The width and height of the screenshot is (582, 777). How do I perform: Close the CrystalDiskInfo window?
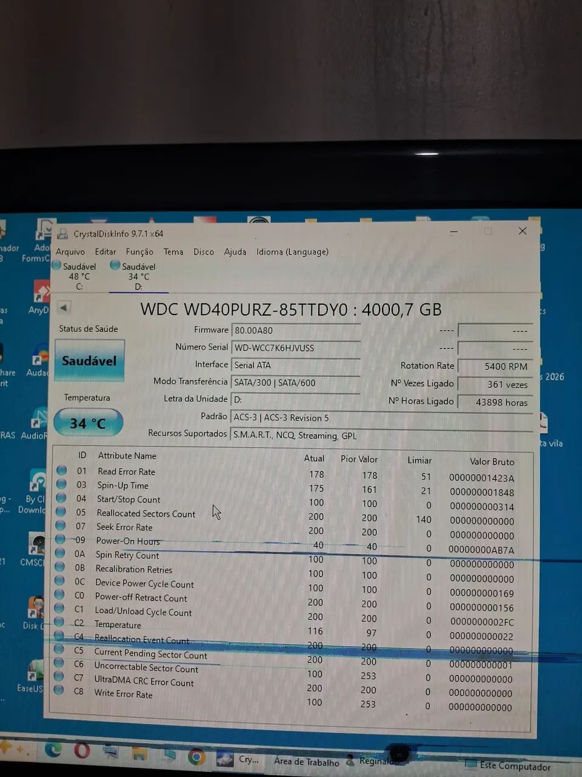(x=523, y=231)
